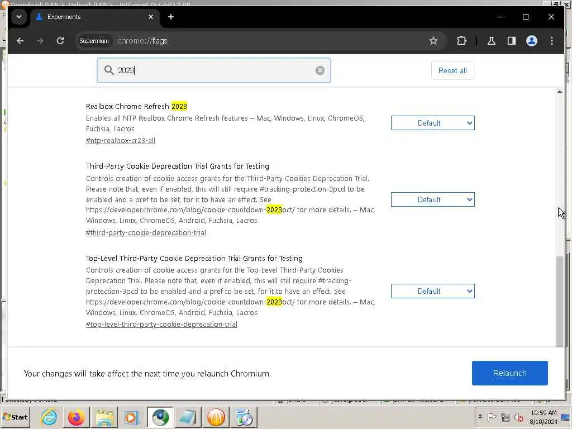Click the page scrollbar up arrow

560,92
